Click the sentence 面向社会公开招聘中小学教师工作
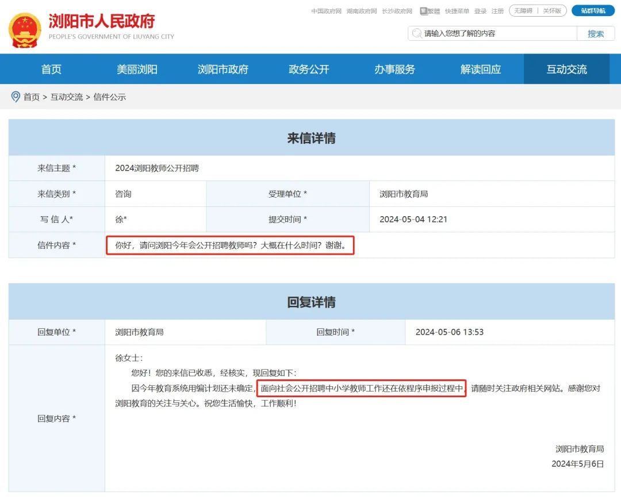 362,388
